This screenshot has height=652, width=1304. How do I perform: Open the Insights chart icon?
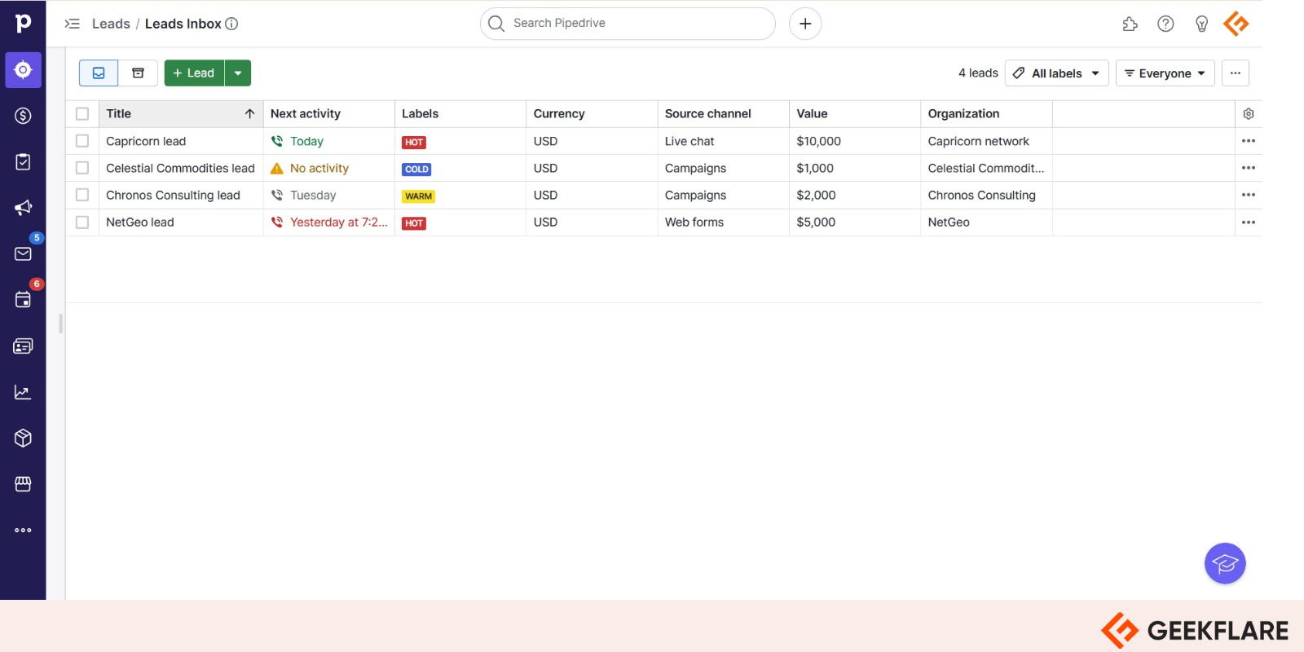point(23,393)
